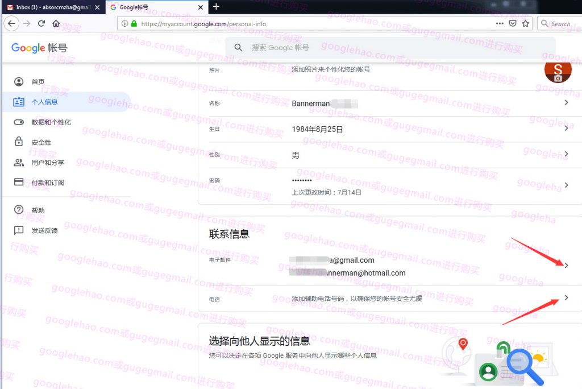582x389 pixels.
Task: Click the 用户和分享 people icon
Action: pos(19,162)
